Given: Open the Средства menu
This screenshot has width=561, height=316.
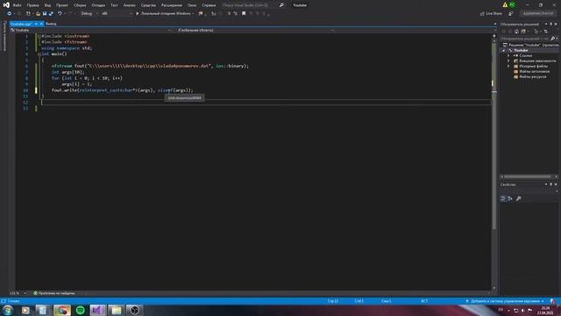Looking at the screenshot, I should click(148, 5).
